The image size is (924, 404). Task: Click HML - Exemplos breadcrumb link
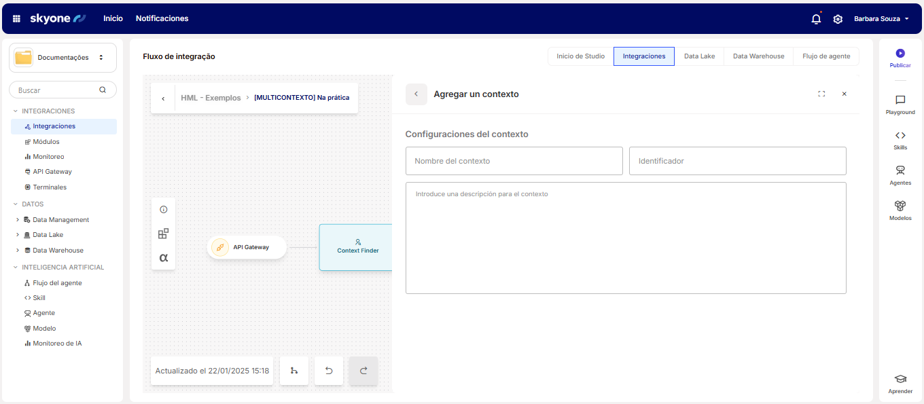tap(211, 98)
